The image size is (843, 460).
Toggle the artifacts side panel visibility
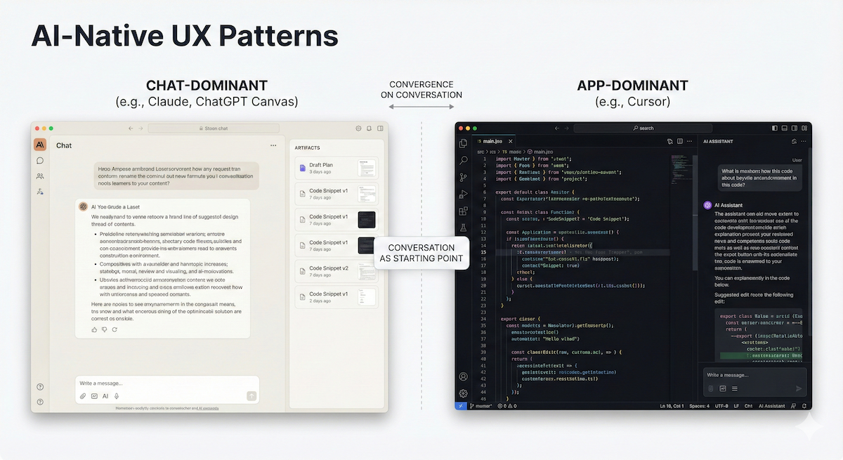point(380,129)
